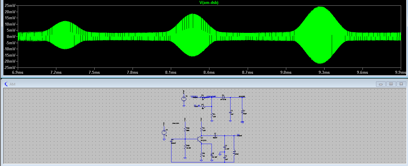
Task: Restore the AM schematic window
Action: 391,84
